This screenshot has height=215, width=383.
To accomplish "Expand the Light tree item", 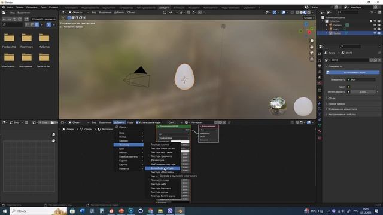I will pyautogui.click(x=327, y=29).
